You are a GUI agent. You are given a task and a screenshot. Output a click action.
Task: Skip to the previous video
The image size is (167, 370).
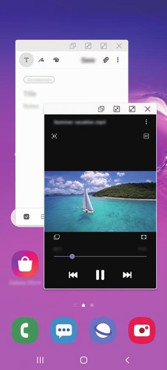point(73,275)
